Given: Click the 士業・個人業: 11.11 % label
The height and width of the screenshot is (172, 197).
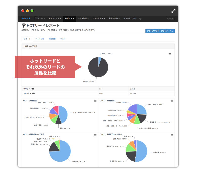Looking at the screenshot, I should tap(37, 109).
